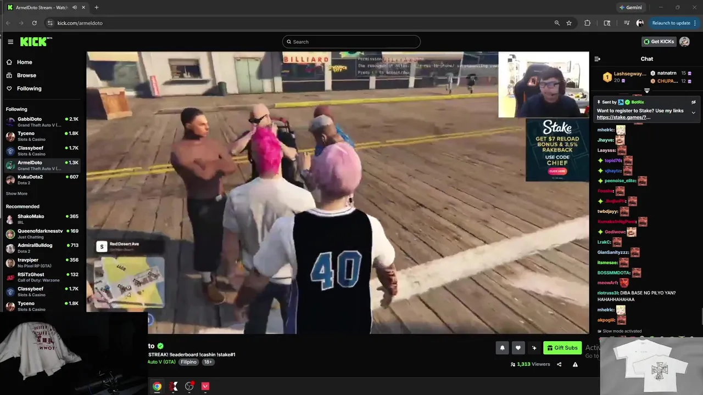The height and width of the screenshot is (395, 703).
Task: Go to the Kick logo homepage
Action: pyautogui.click(x=36, y=42)
